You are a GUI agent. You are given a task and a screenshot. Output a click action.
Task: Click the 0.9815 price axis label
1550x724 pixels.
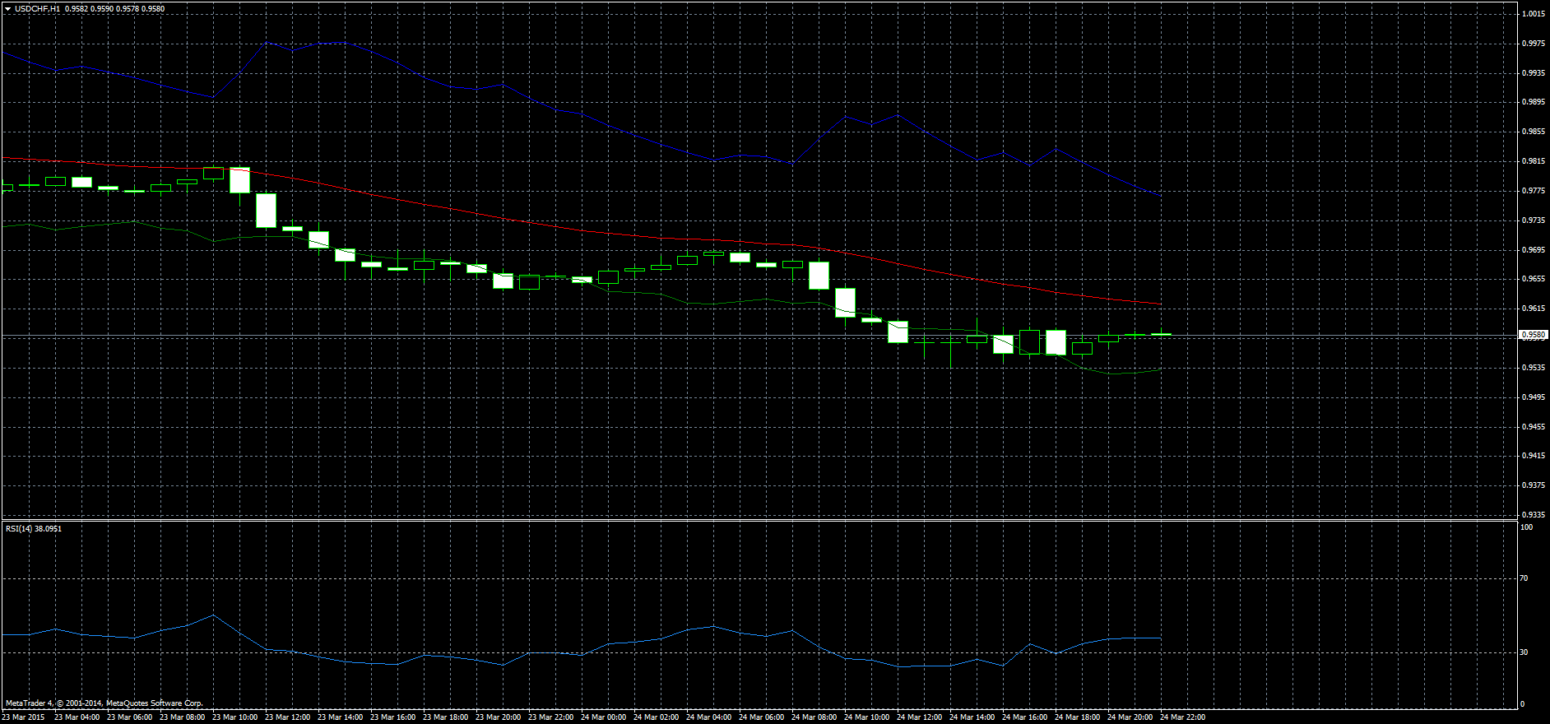click(1533, 161)
